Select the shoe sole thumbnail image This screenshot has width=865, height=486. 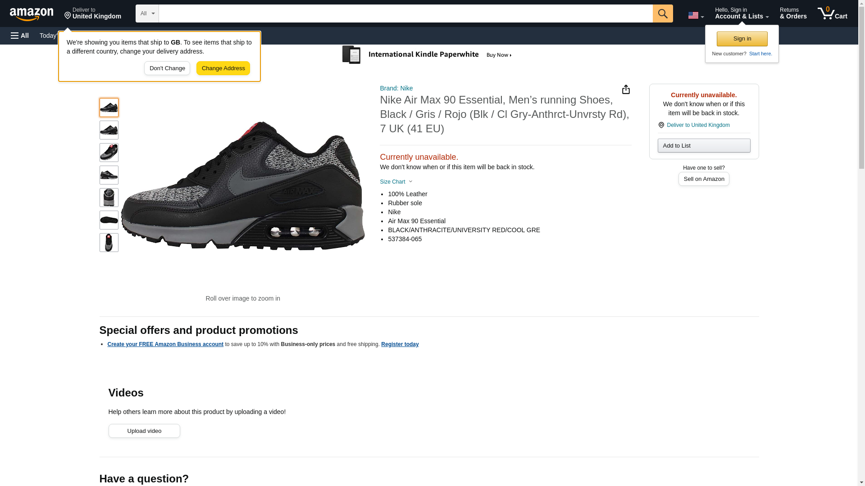(109, 220)
